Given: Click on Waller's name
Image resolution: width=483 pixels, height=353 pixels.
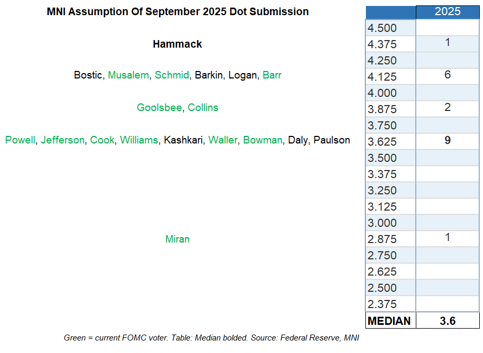Looking at the screenshot, I should point(223,140).
